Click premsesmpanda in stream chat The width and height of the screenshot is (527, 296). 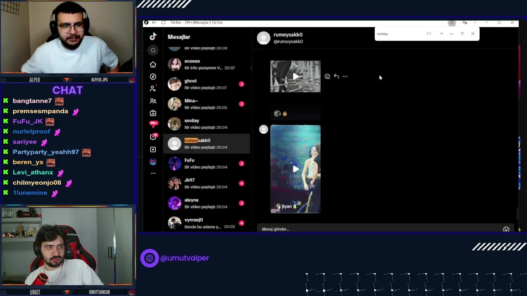point(40,111)
